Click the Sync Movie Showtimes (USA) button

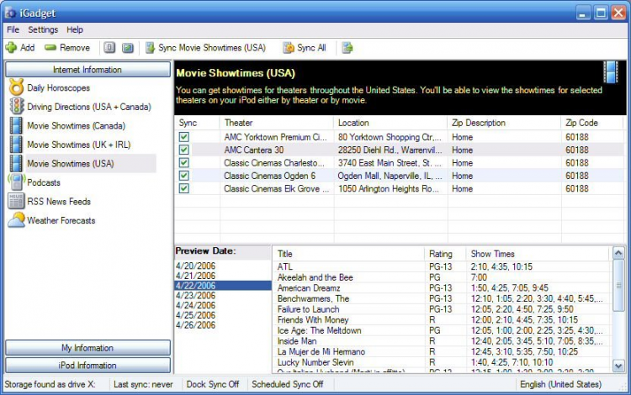point(204,48)
